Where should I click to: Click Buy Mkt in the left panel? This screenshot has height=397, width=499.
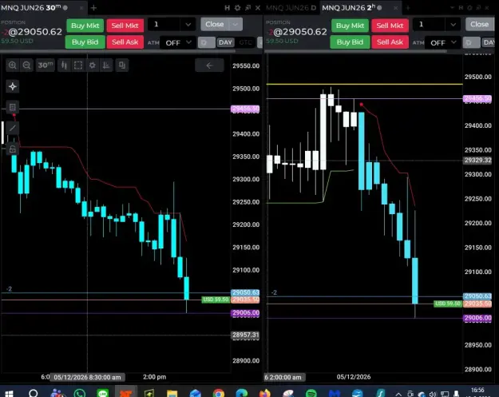point(85,26)
